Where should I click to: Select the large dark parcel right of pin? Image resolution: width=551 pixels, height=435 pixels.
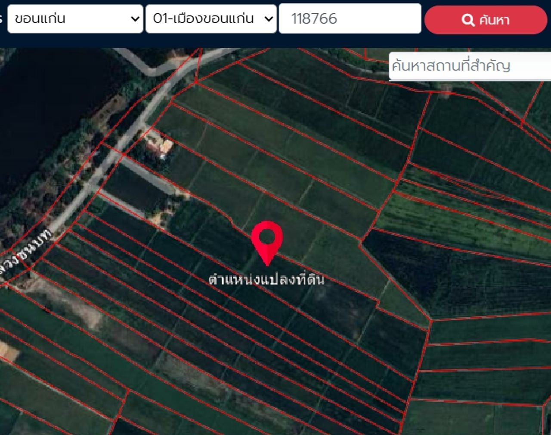452,275
